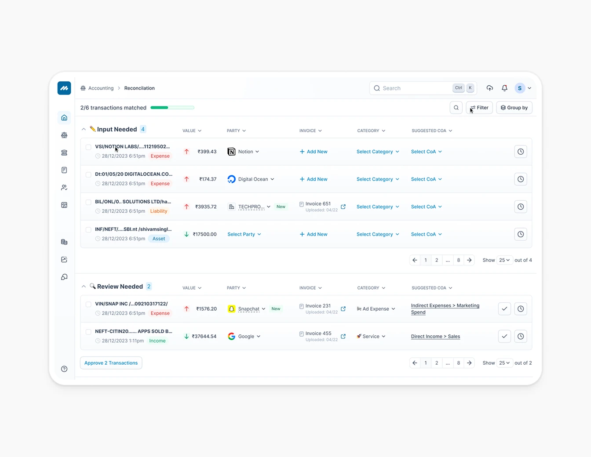591x457 pixels.
Task: Click the magnifier icon beside Filter
Action: [456, 108]
